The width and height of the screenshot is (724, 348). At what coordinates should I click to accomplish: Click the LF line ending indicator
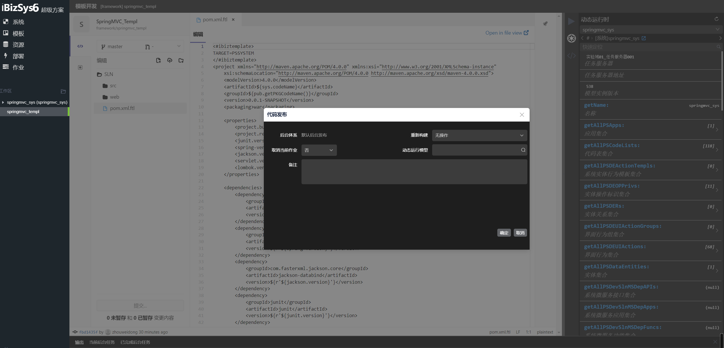click(x=518, y=332)
